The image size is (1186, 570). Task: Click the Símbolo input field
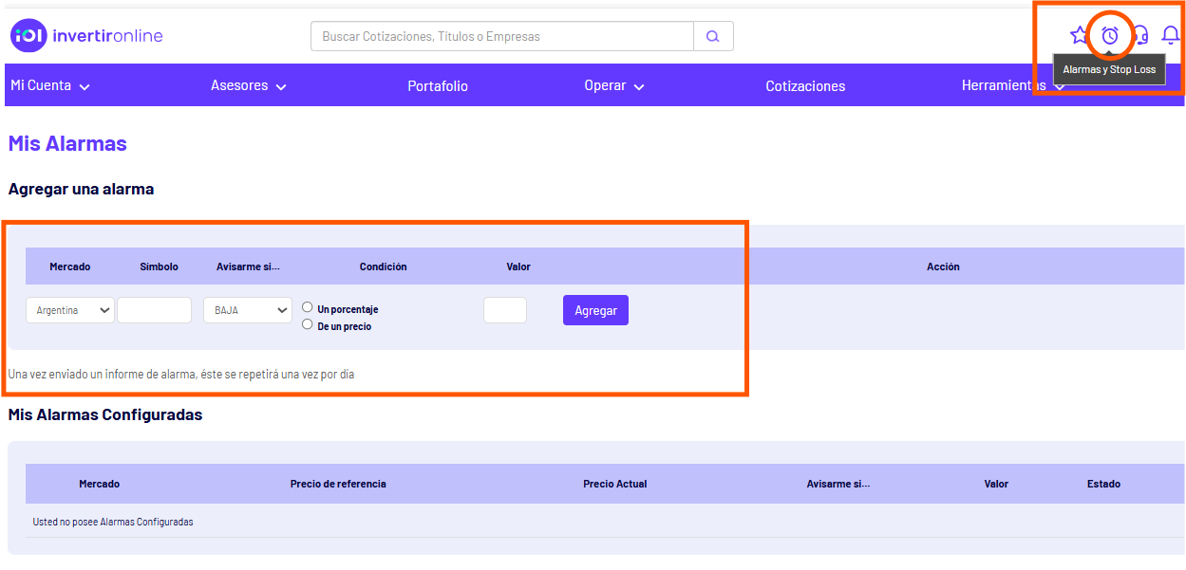click(154, 310)
